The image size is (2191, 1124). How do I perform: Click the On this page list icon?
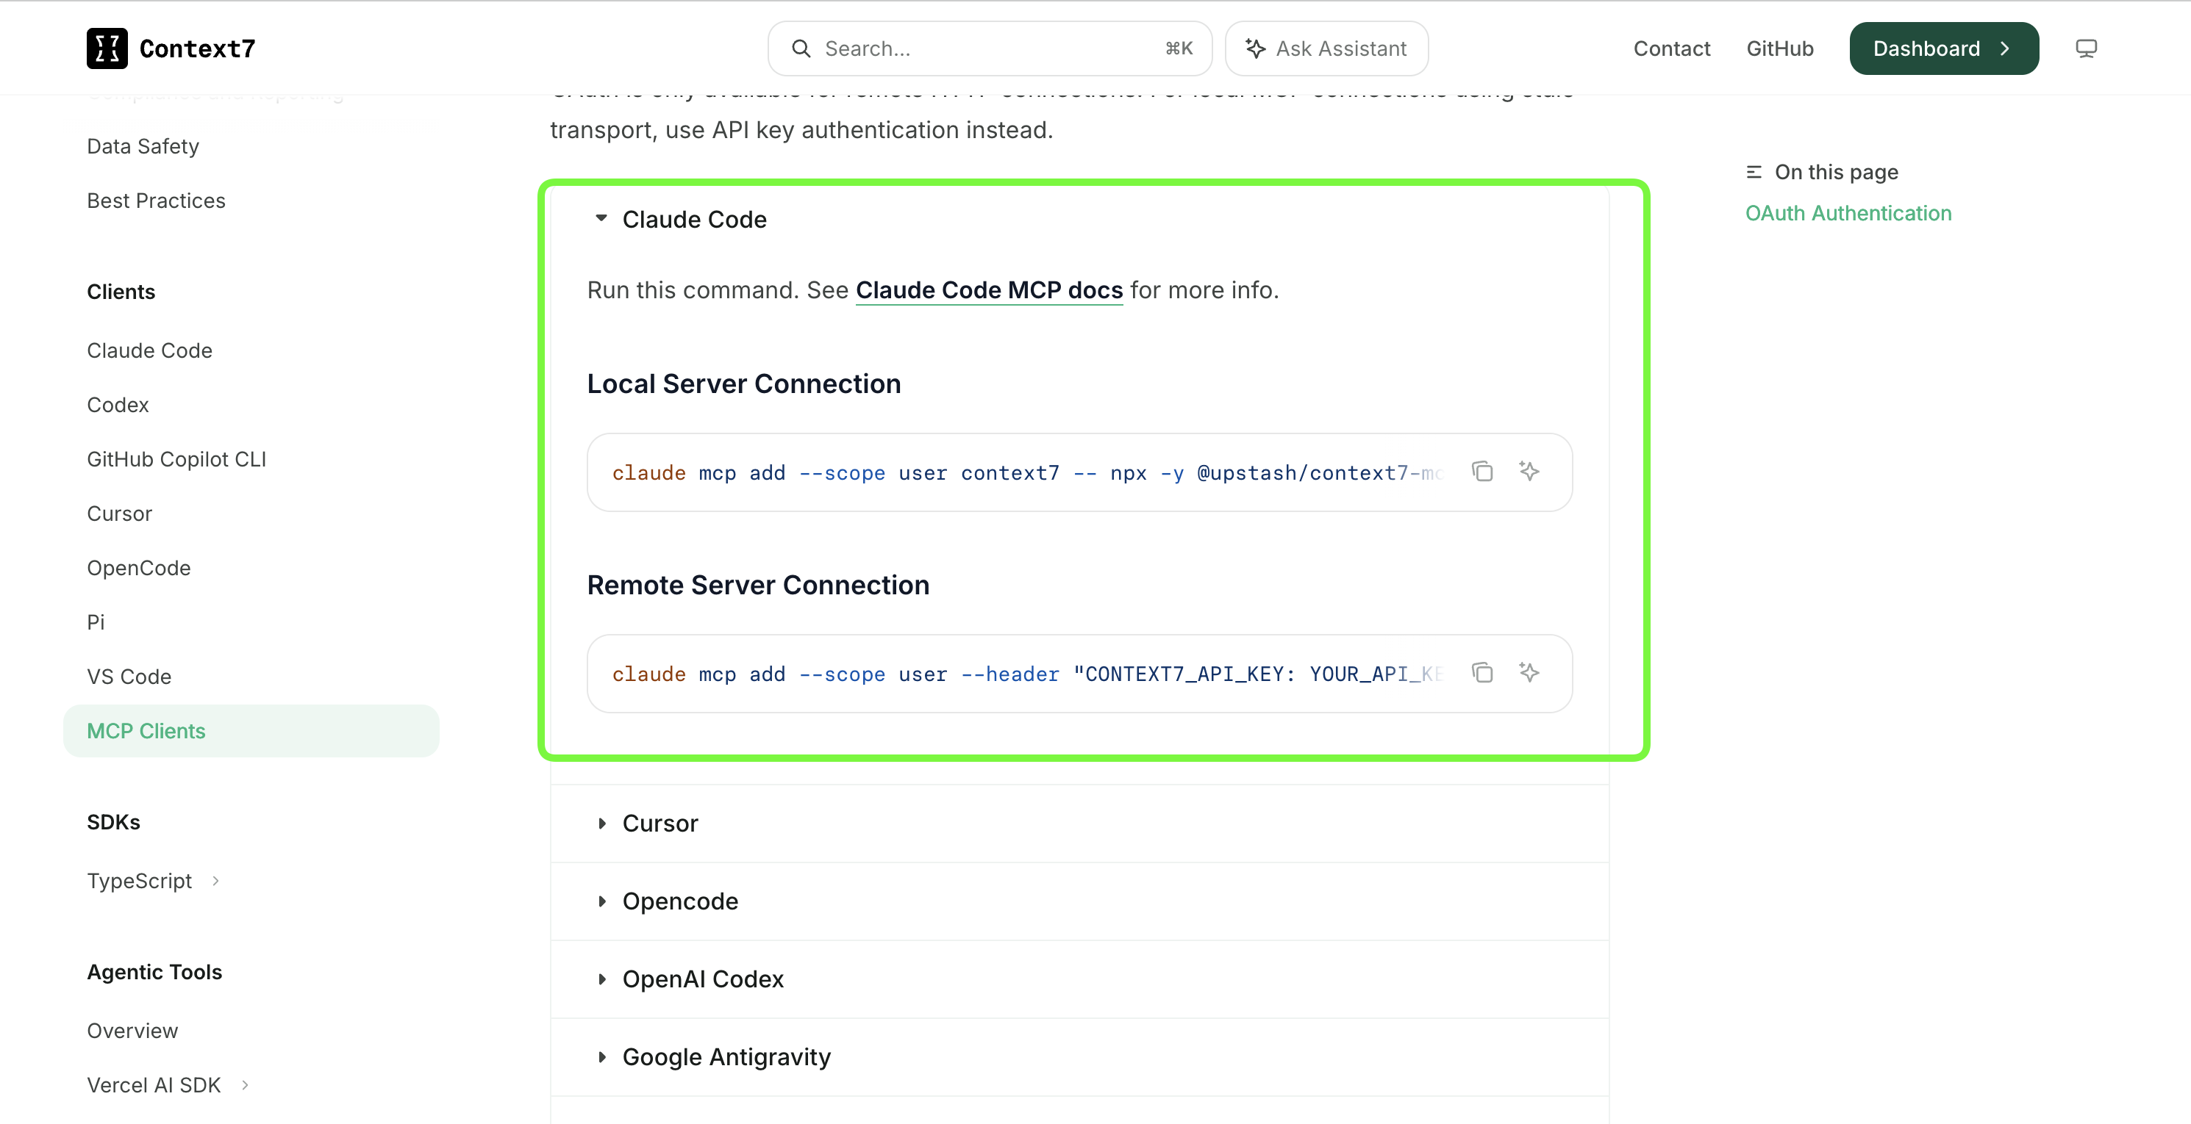tap(1754, 173)
